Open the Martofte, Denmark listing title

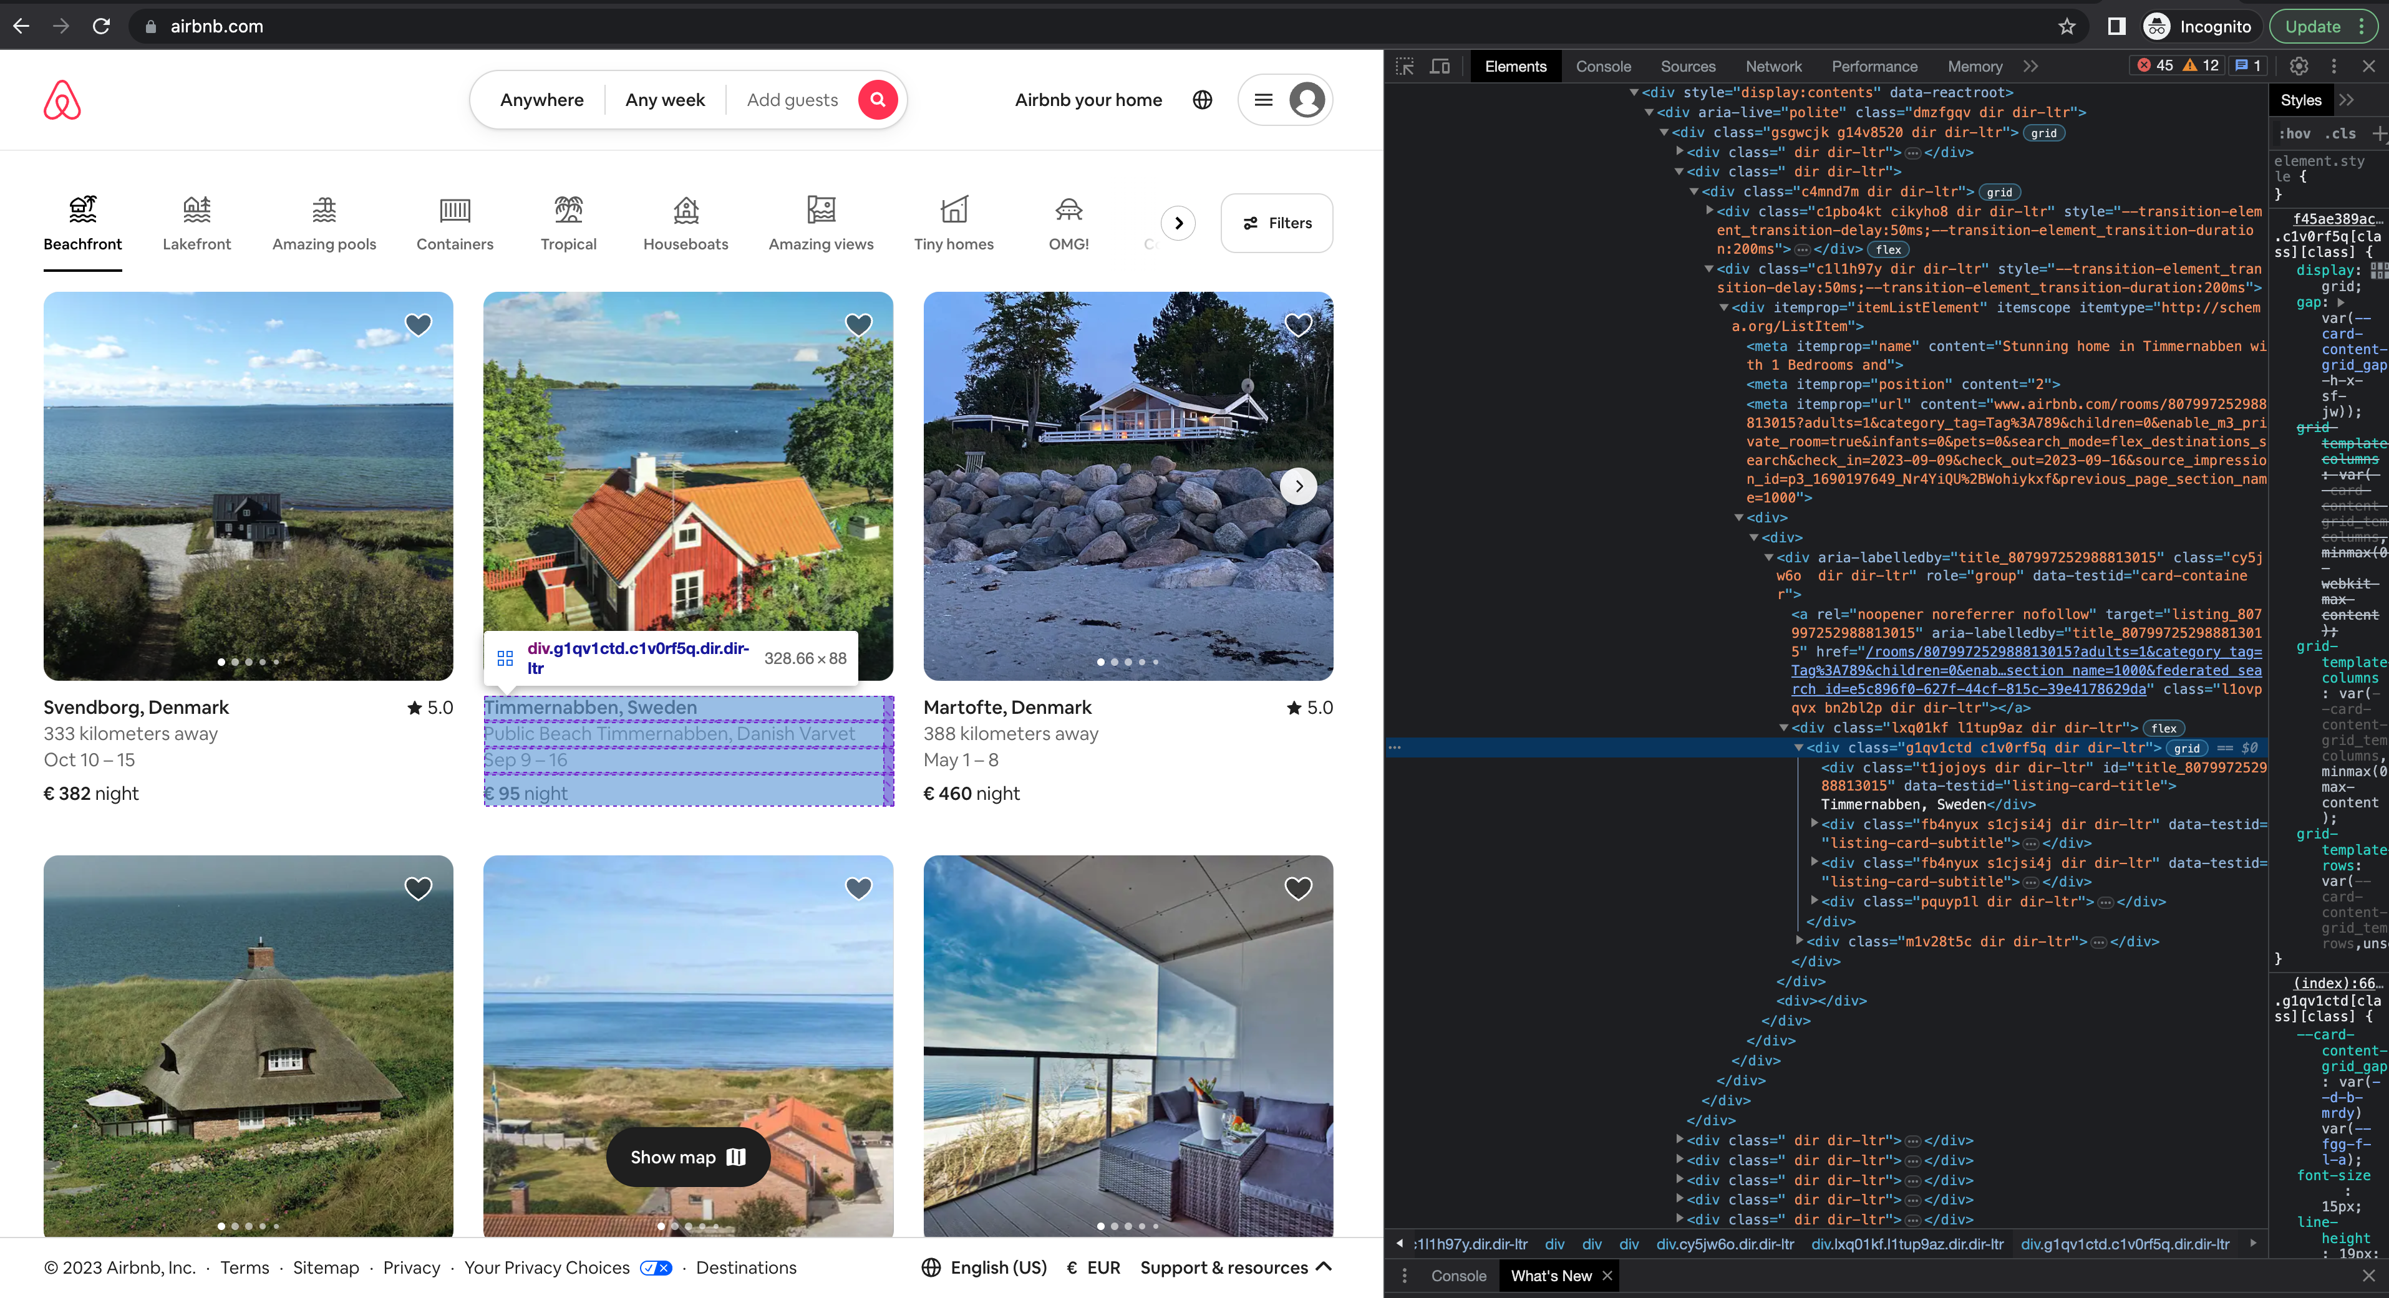[1007, 708]
